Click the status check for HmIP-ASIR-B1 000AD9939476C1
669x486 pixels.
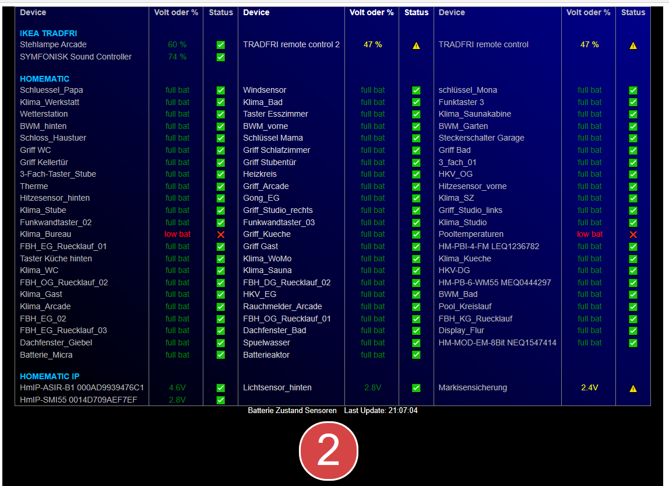coord(221,388)
